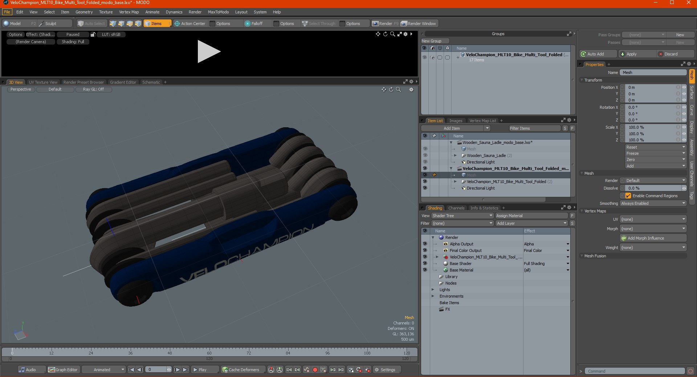This screenshot has height=377, width=697.
Task: Collapse Render node in Shader Tree
Action: tap(433, 237)
